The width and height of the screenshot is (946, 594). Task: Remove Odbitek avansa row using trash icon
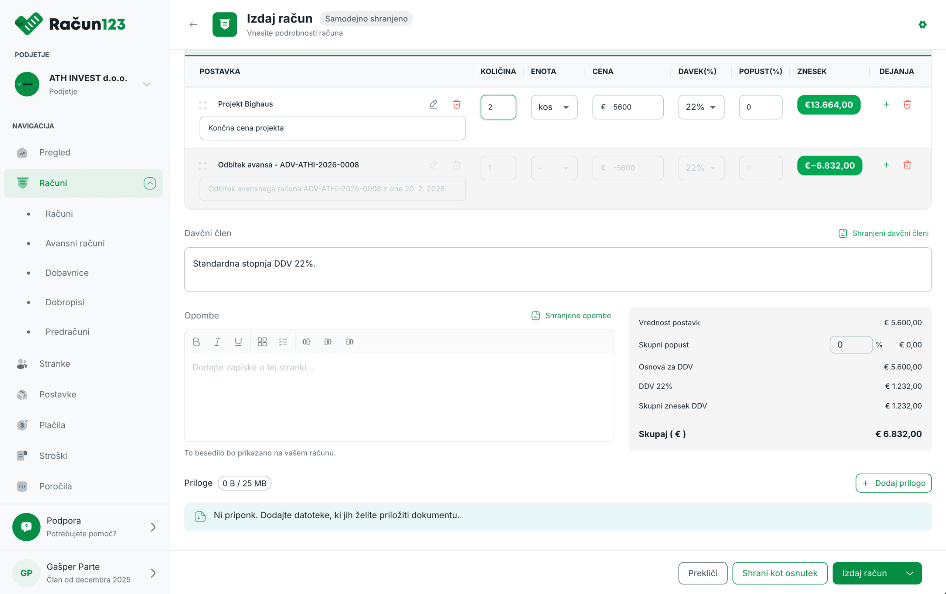[x=907, y=165]
